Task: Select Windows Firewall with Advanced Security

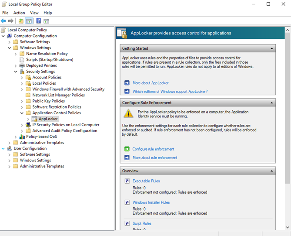Action: [x=68, y=89]
